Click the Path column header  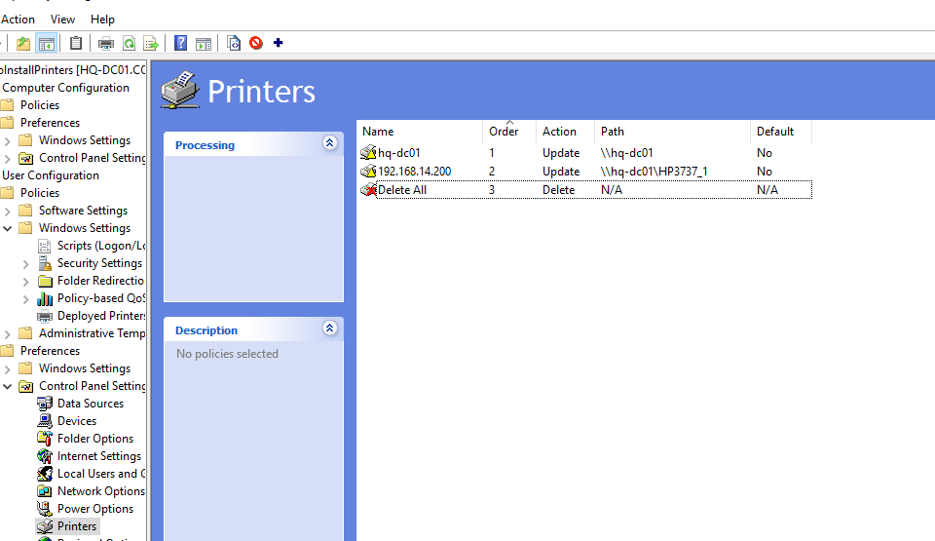pos(613,132)
